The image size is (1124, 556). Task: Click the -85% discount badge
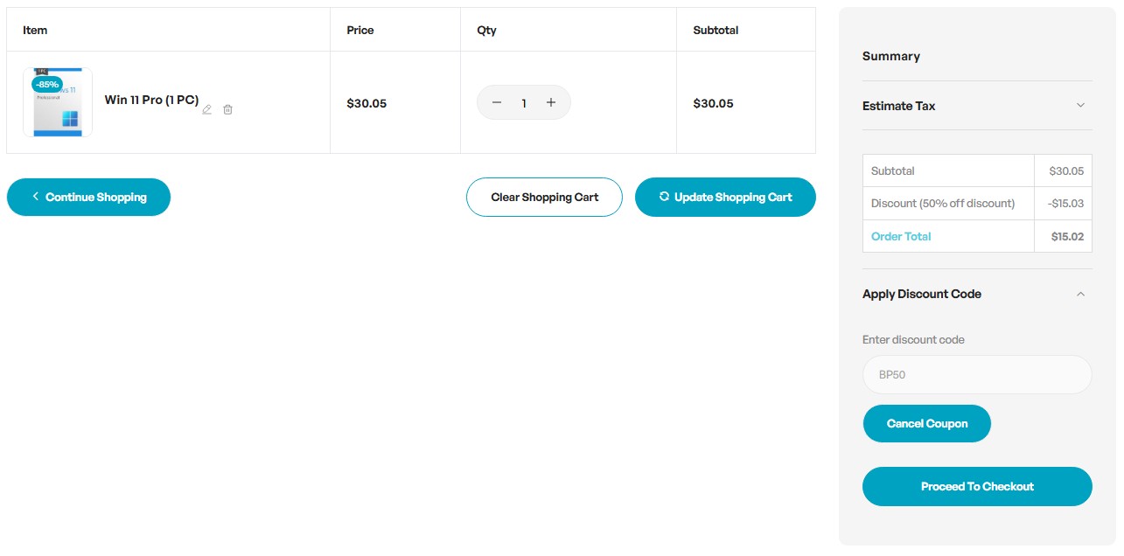click(x=46, y=85)
